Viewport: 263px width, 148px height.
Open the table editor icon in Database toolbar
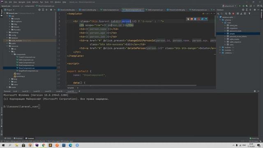pyautogui.click(x=238, y=14)
